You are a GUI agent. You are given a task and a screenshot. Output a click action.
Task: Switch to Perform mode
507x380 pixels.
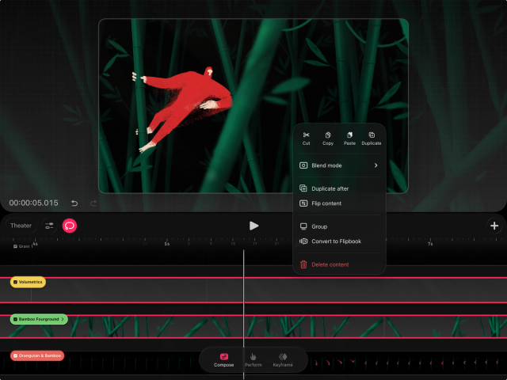pyautogui.click(x=253, y=360)
